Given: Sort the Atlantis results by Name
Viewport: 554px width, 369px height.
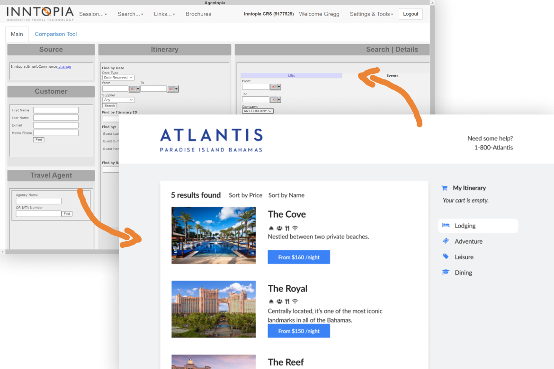Looking at the screenshot, I should tap(286, 195).
